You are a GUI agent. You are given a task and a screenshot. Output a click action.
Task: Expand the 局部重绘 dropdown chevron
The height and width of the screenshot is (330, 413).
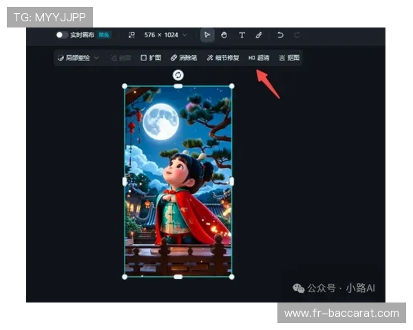click(x=96, y=58)
